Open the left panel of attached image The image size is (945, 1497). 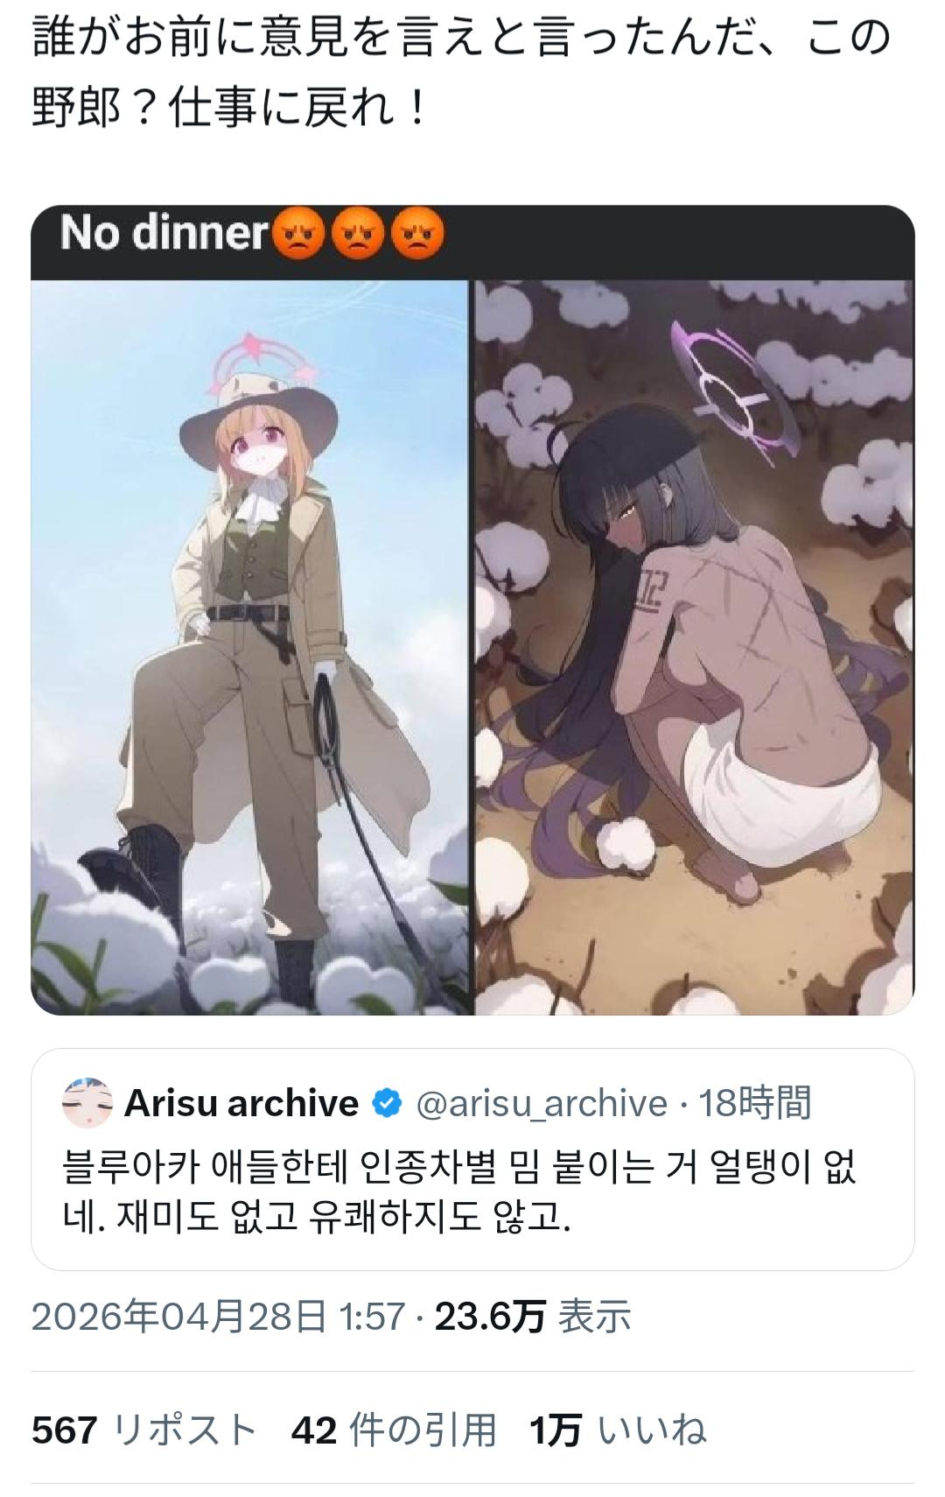(250, 647)
